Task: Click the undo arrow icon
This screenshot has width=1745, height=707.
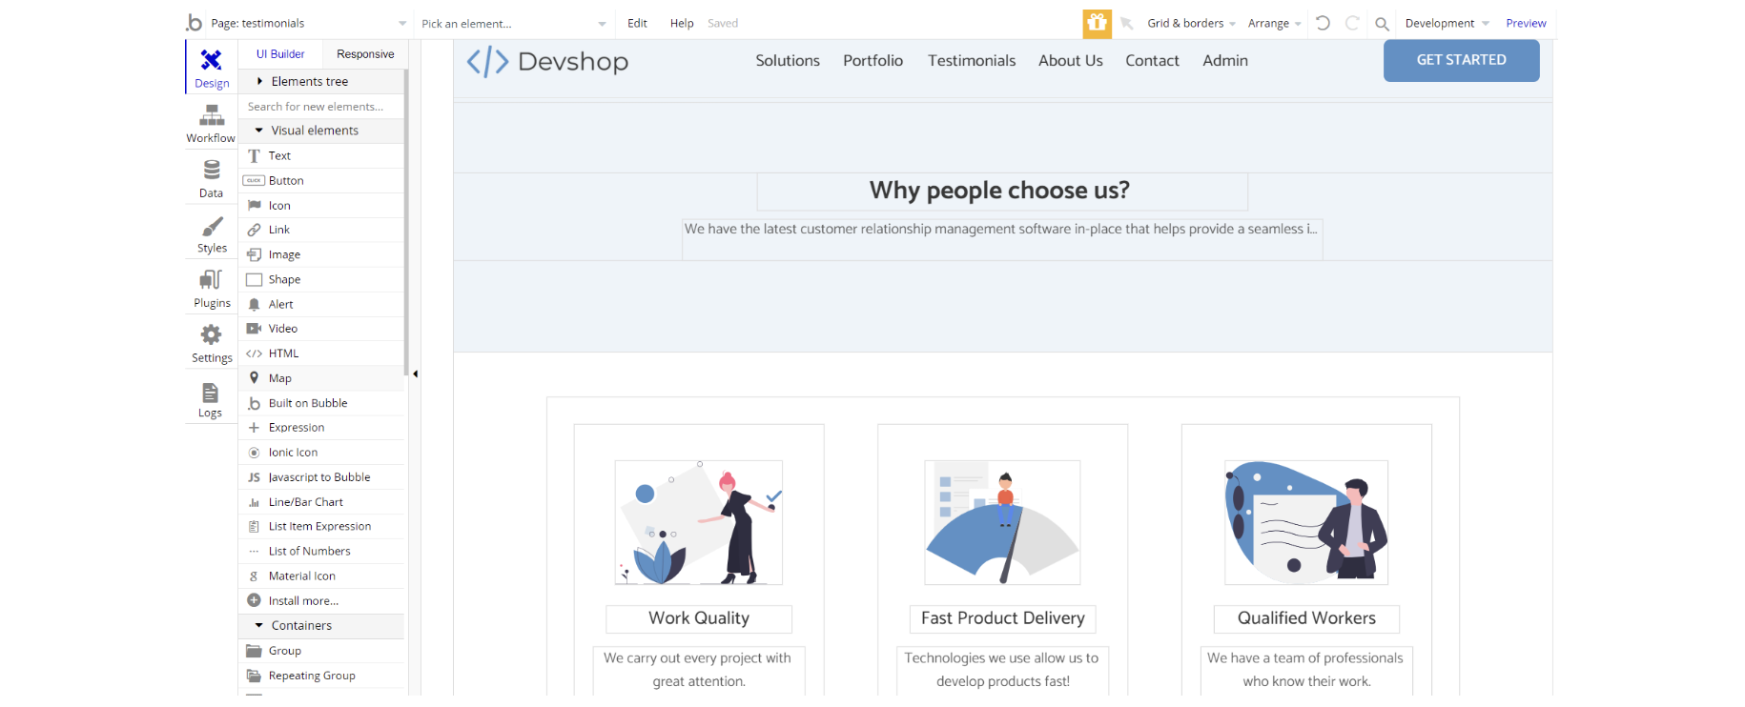Action: pyautogui.click(x=1323, y=23)
